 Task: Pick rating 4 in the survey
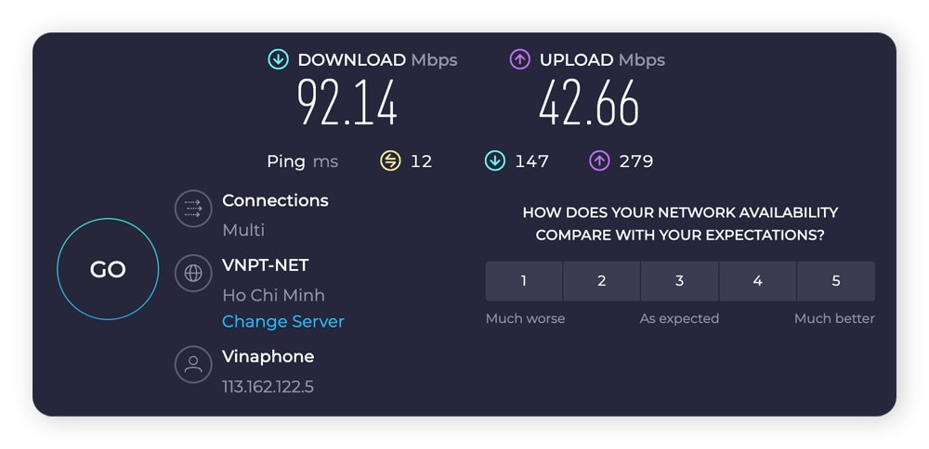coord(757,281)
